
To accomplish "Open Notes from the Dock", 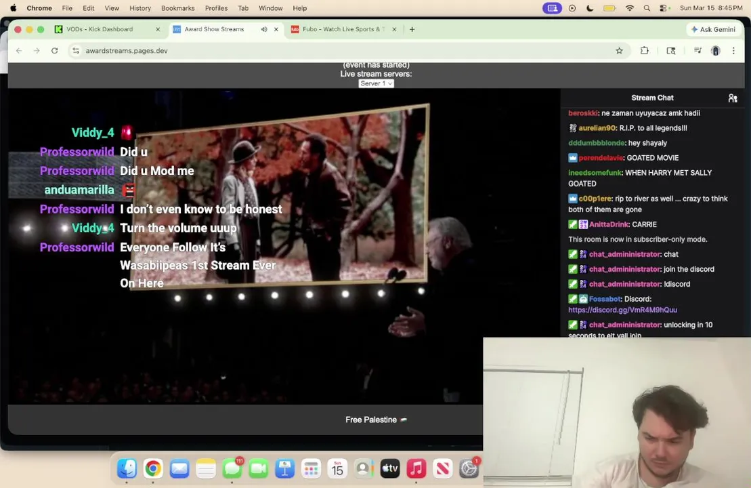I will pyautogui.click(x=206, y=468).
